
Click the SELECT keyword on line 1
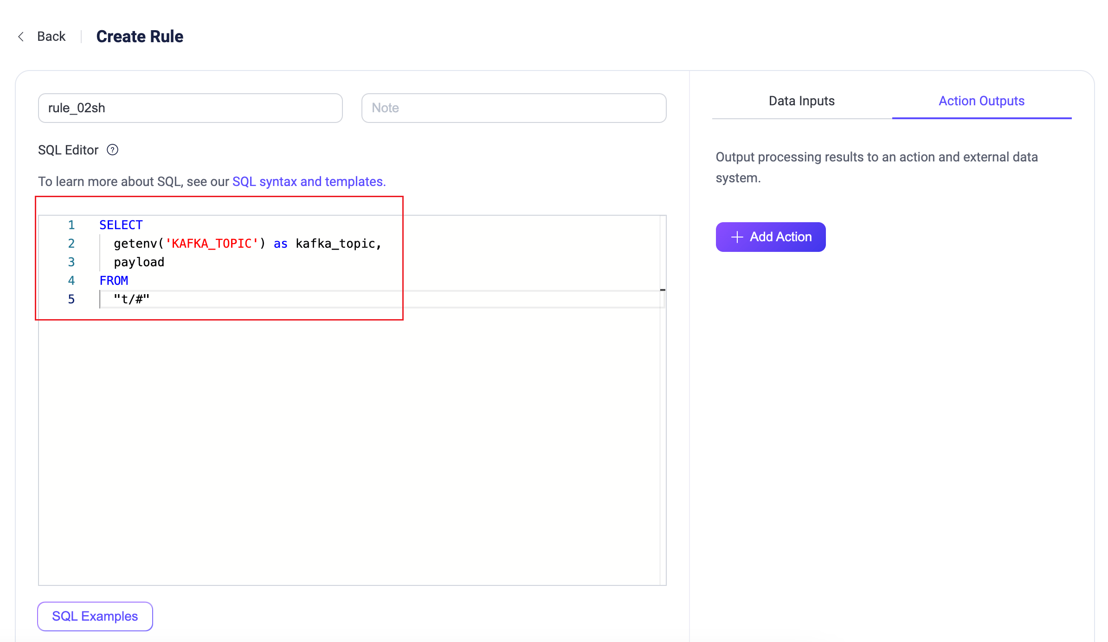click(x=121, y=225)
